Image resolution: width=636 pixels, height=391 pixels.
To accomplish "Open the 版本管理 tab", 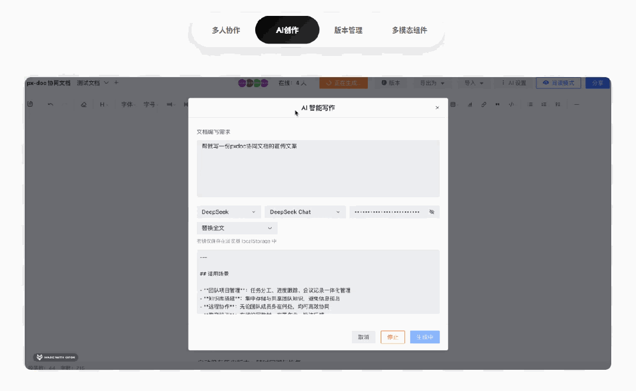I will (348, 30).
